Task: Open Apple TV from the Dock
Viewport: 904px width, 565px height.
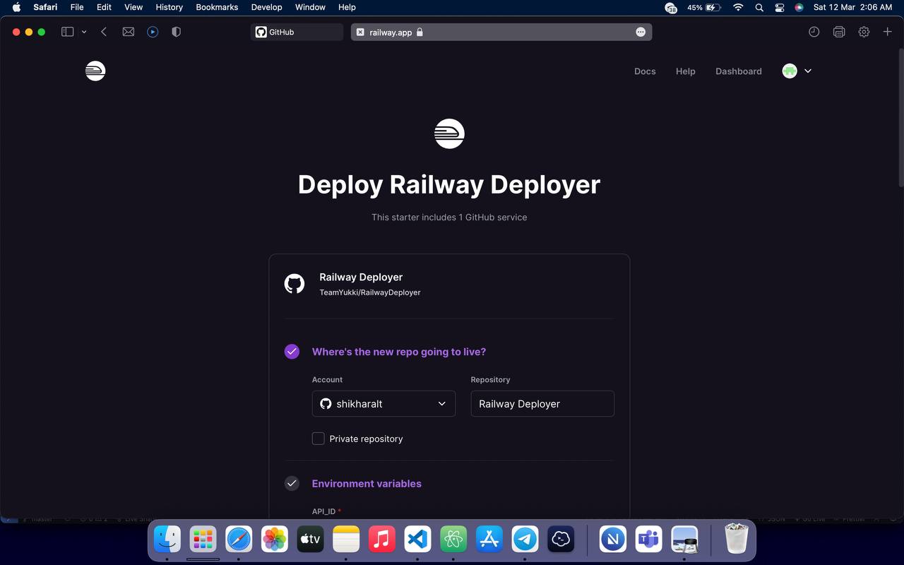Action: 310,540
